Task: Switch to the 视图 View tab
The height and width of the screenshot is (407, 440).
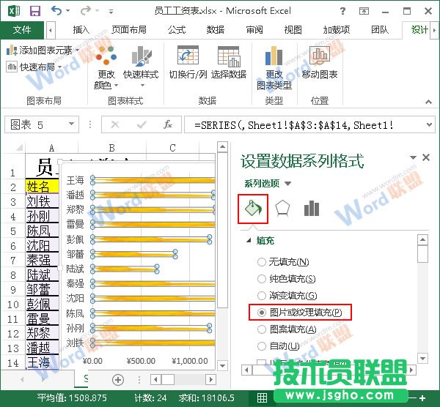Action: (x=293, y=30)
